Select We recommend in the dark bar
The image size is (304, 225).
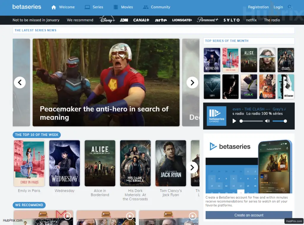coord(80,20)
